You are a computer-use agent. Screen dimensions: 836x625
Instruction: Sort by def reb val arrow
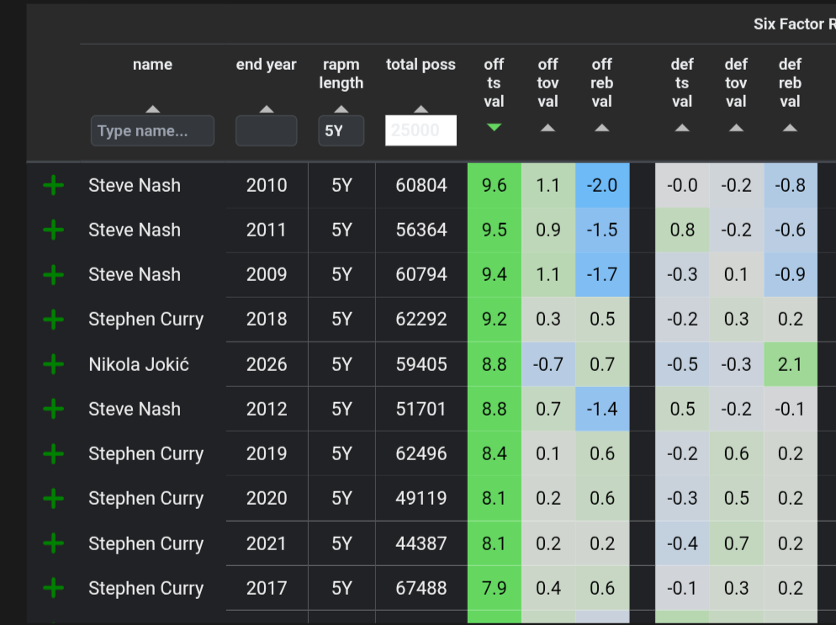coord(790,128)
